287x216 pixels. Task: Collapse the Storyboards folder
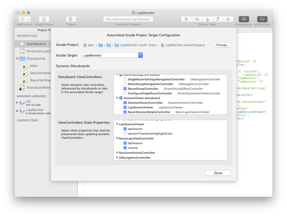point(17,59)
